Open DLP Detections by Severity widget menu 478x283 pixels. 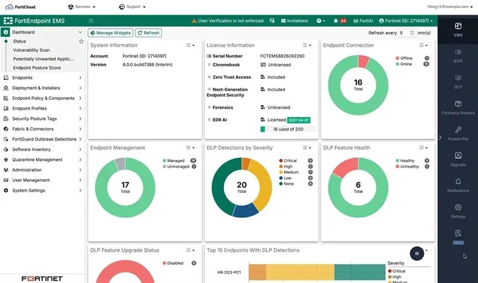pyautogui.click(x=307, y=147)
